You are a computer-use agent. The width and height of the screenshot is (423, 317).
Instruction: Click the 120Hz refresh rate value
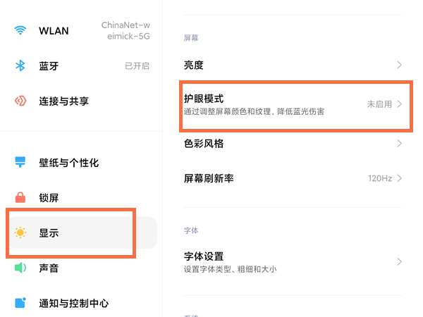379,179
